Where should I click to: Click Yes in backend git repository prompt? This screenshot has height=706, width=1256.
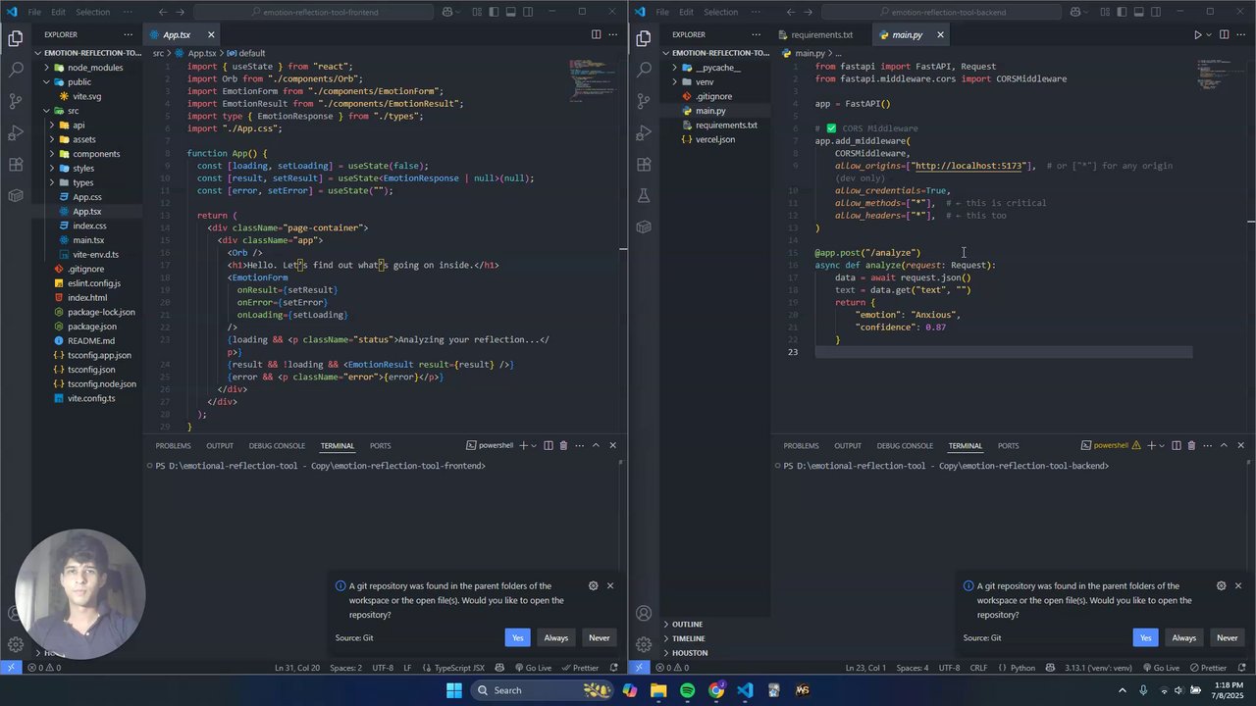point(1145,637)
